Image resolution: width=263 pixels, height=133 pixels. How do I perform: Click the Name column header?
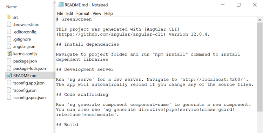click(x=12, y=7)
